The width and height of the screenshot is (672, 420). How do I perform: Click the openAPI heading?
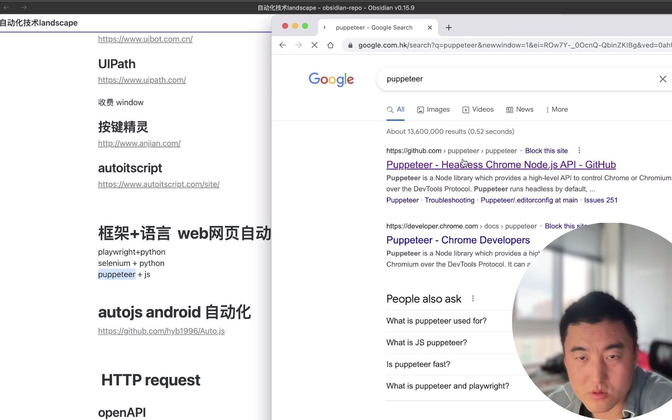[122, 413]
